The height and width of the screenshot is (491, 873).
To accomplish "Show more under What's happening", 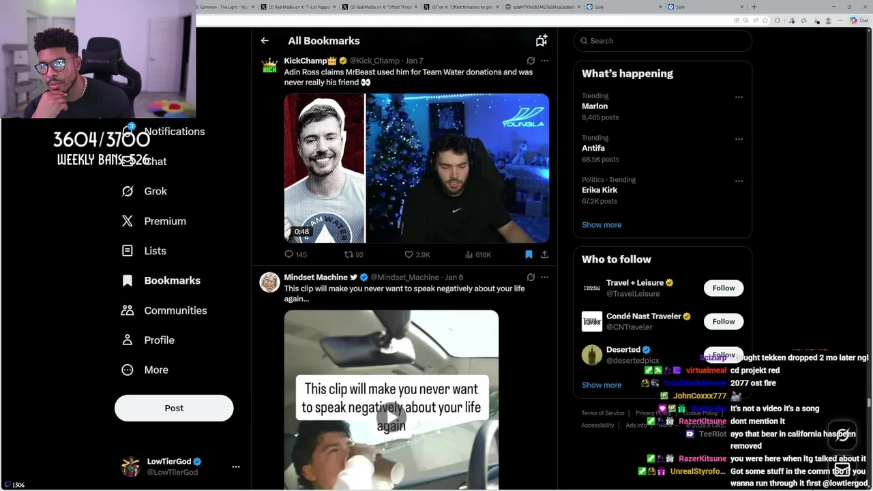I will pyautogui.click(x=602, y=225).
